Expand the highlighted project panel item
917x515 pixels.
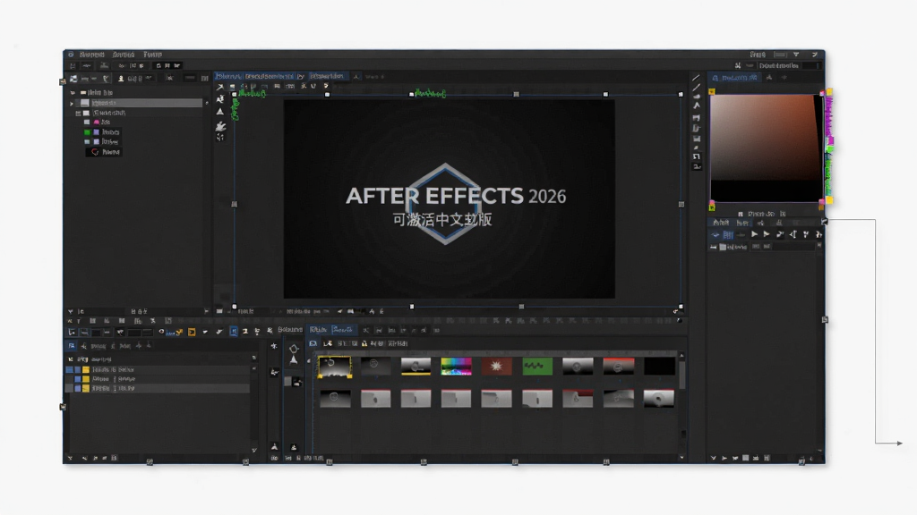(72, 103)
